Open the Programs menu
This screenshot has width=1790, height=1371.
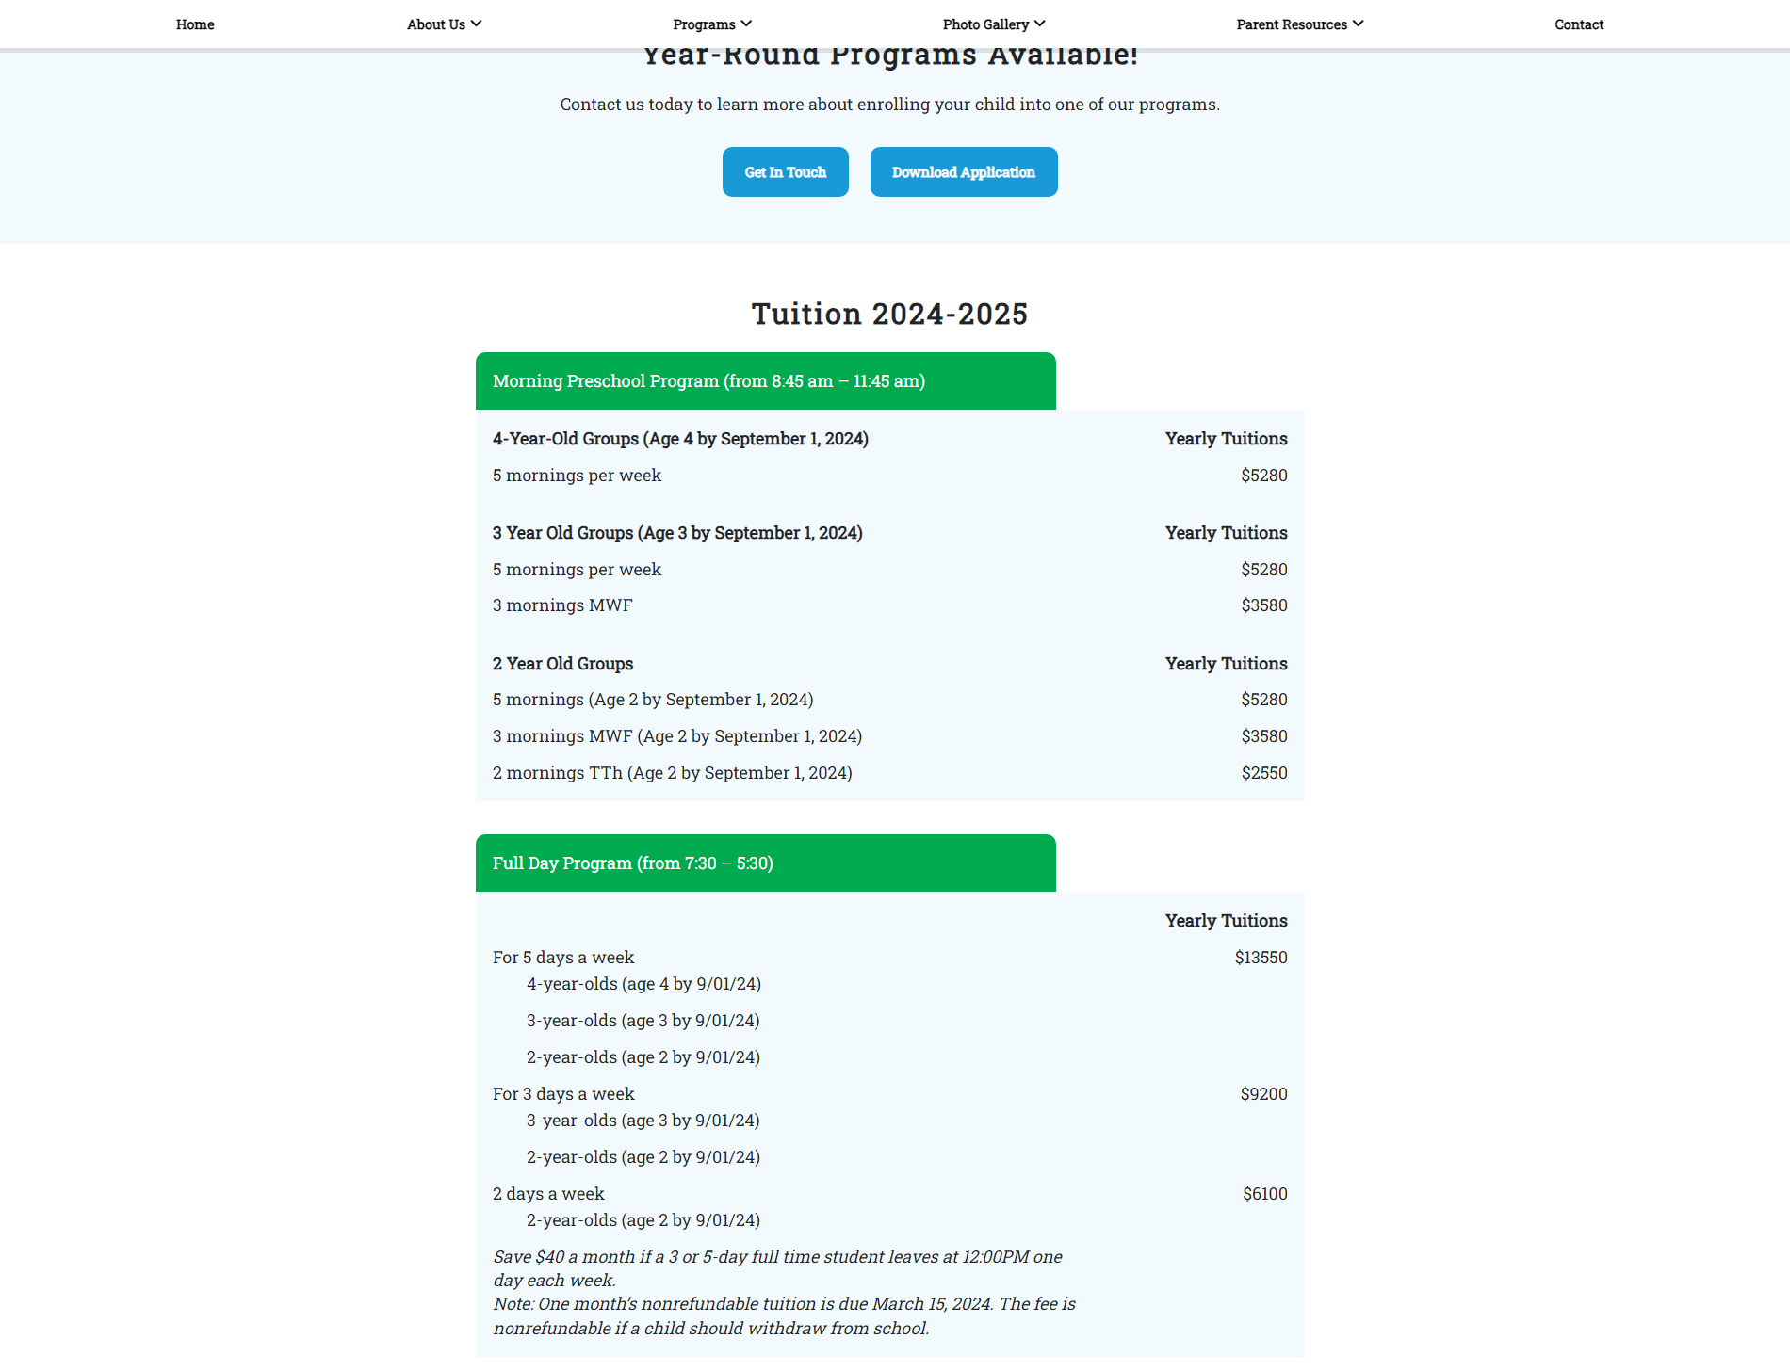click(704, 24)
